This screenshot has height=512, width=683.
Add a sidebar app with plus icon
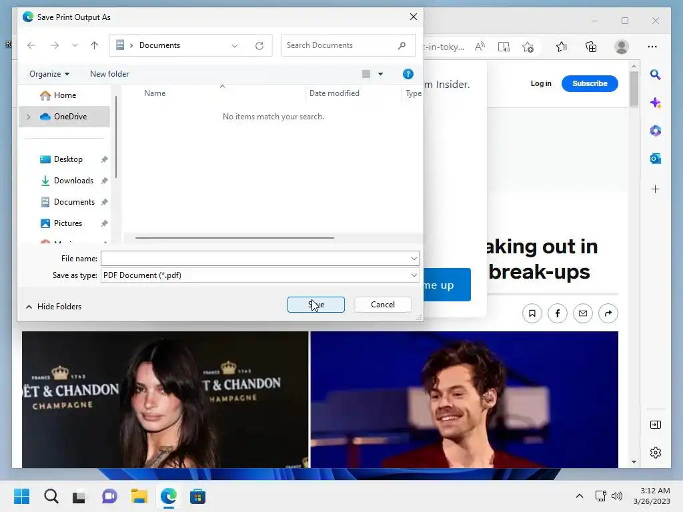coord(655,189)
